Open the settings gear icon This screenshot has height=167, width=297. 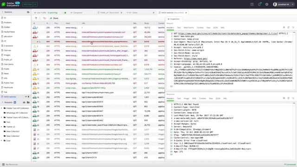pyautogui.click(x=267, y=4)
